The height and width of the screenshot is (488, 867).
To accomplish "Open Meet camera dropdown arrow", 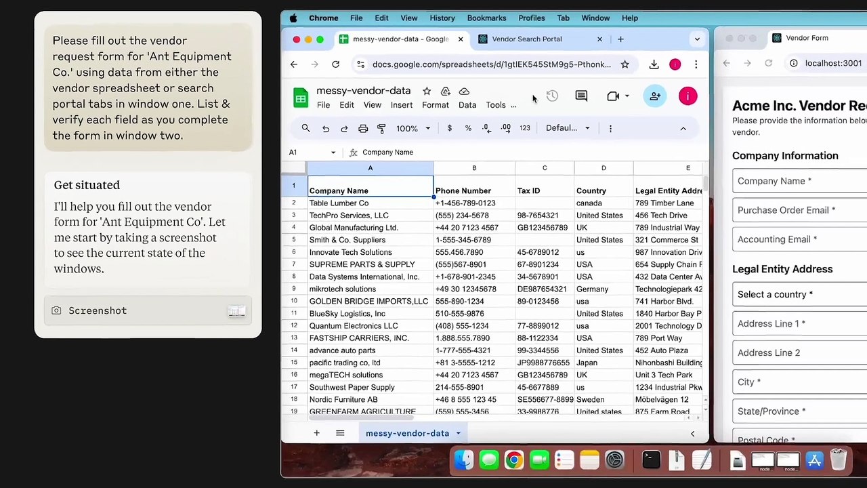I will (627, 96).
